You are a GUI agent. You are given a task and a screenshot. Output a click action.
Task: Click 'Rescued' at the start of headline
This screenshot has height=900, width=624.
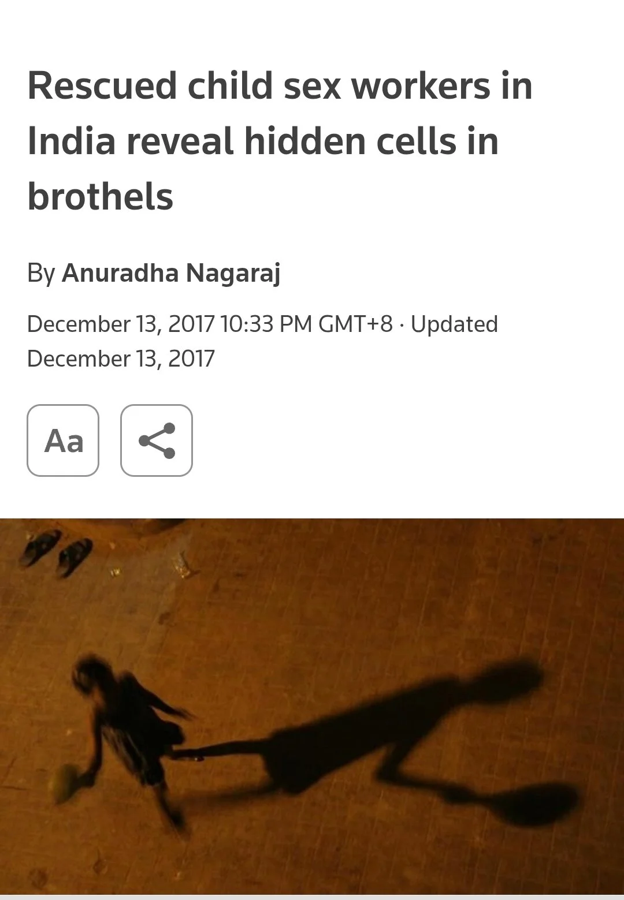(x=102, y=86)
